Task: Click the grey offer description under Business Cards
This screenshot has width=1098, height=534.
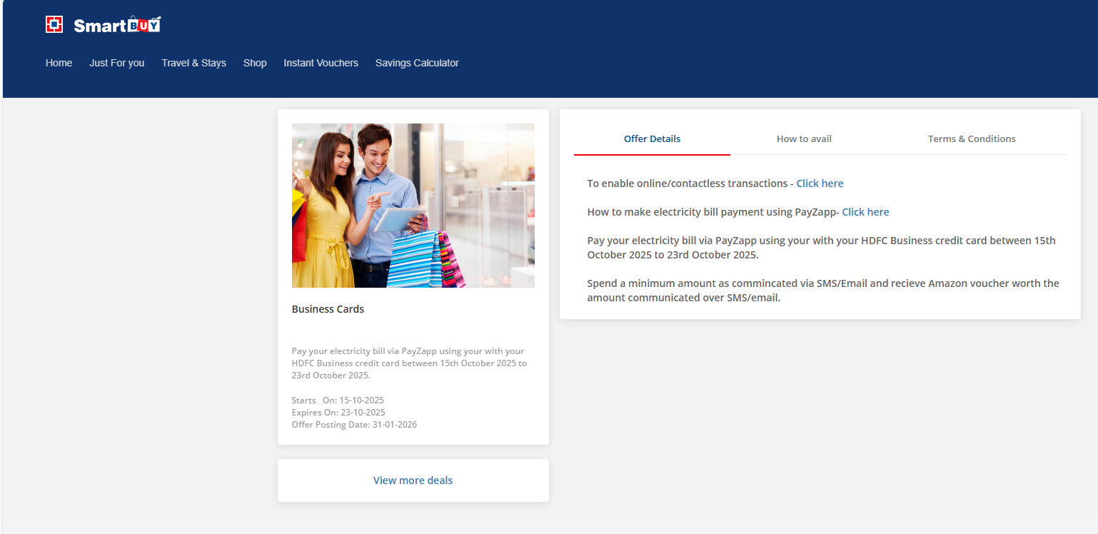Action: click(x=409, y=363)
